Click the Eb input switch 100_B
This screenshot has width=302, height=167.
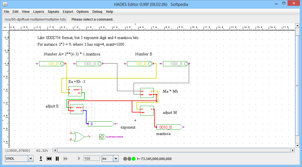click(140, 64)
